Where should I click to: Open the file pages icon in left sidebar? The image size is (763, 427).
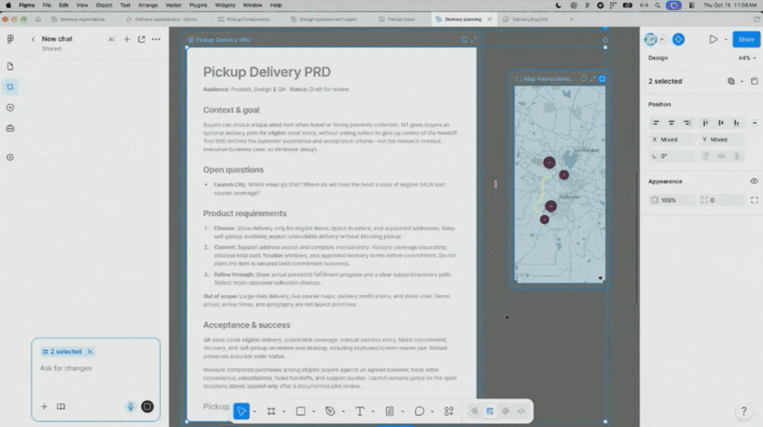[10, 66]
